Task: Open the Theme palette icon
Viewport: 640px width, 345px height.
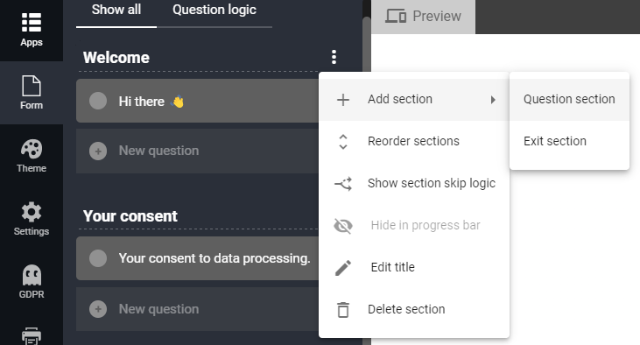Action: 32,149
